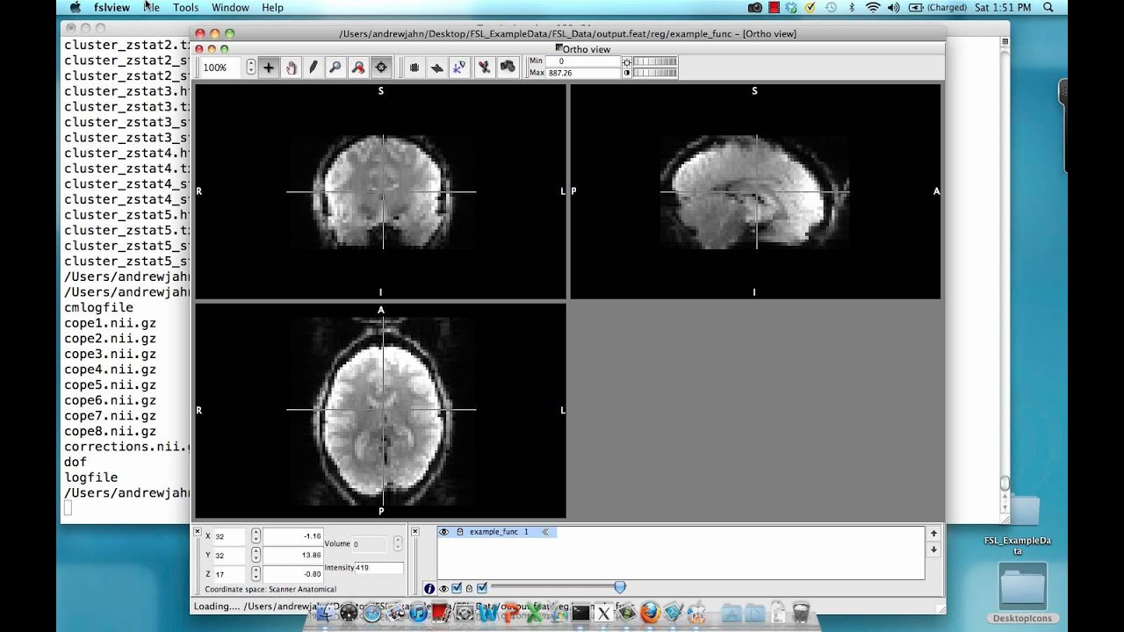
Task: Close the coordinates panel with X box
Action: click(x=197, y=532)
